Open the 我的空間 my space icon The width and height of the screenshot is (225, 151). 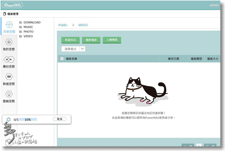click(x=9, y=42)
